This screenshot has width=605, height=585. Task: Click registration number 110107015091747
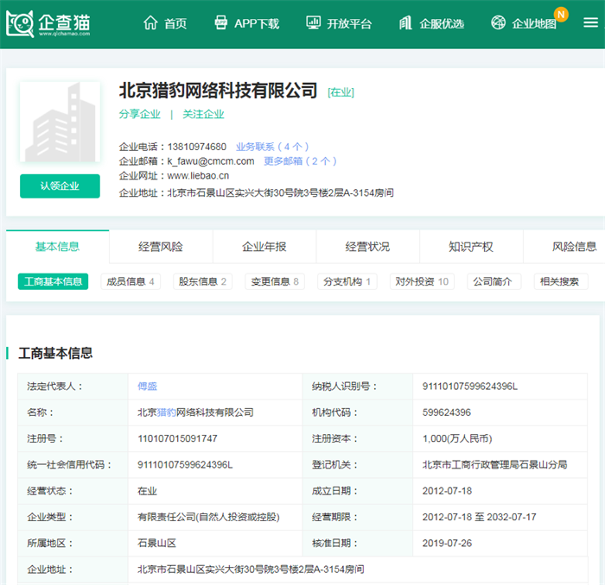(177, 438)
